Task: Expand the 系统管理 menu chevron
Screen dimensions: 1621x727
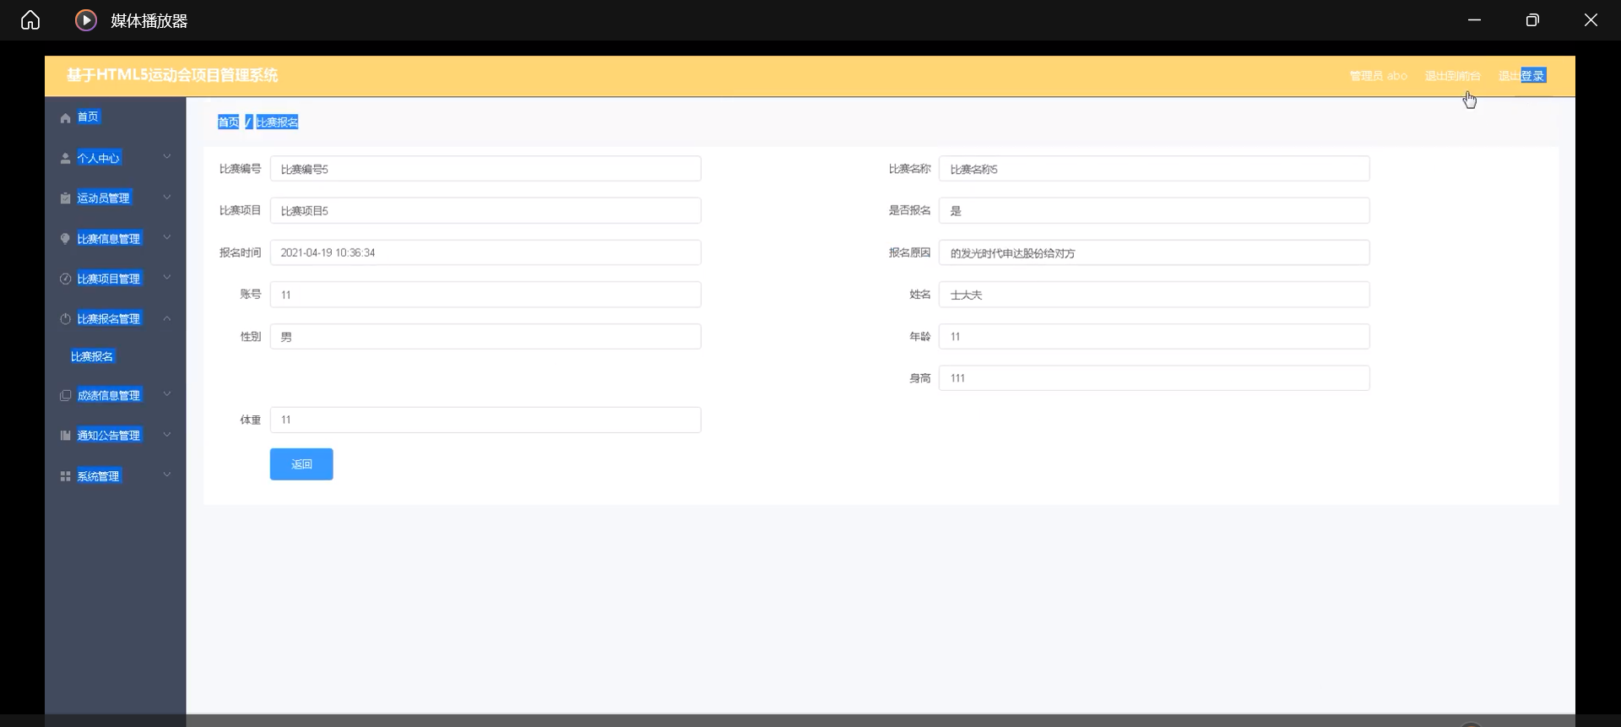Action: point(167,475)
